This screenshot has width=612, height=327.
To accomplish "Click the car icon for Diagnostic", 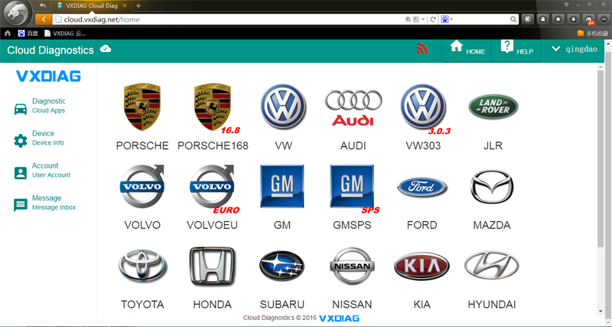I will click(21, 109).
